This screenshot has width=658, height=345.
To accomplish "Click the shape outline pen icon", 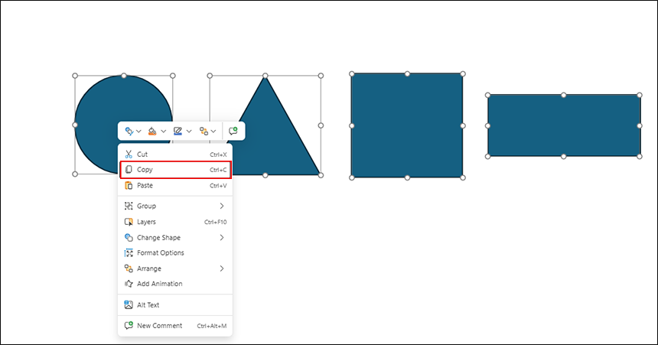I will coord(178,132).
